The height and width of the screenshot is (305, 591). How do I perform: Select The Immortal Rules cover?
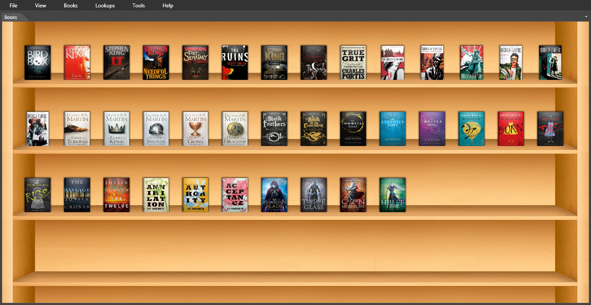[x=353, y=129]
